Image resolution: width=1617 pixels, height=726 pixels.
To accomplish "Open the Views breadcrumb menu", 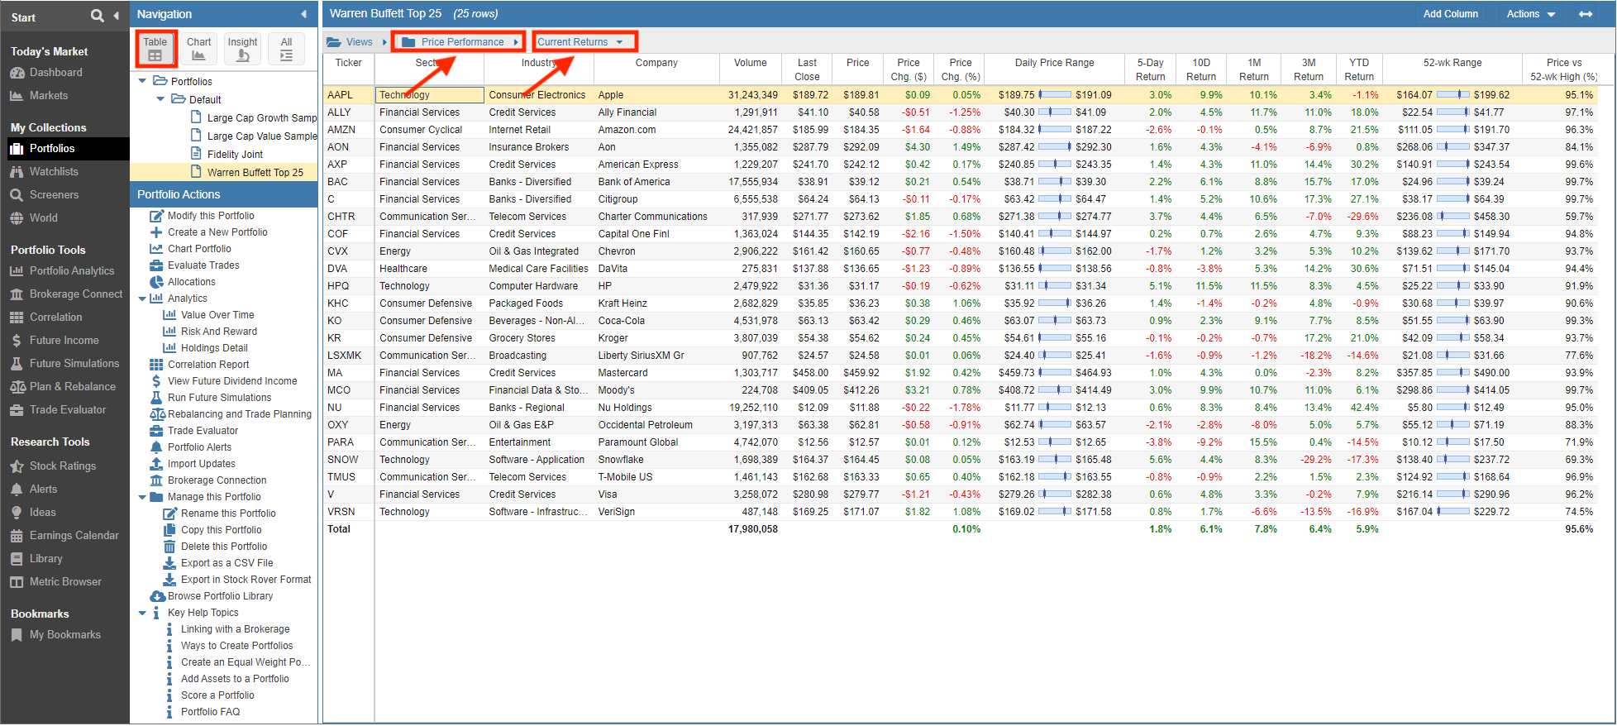I will coord(356,42).
